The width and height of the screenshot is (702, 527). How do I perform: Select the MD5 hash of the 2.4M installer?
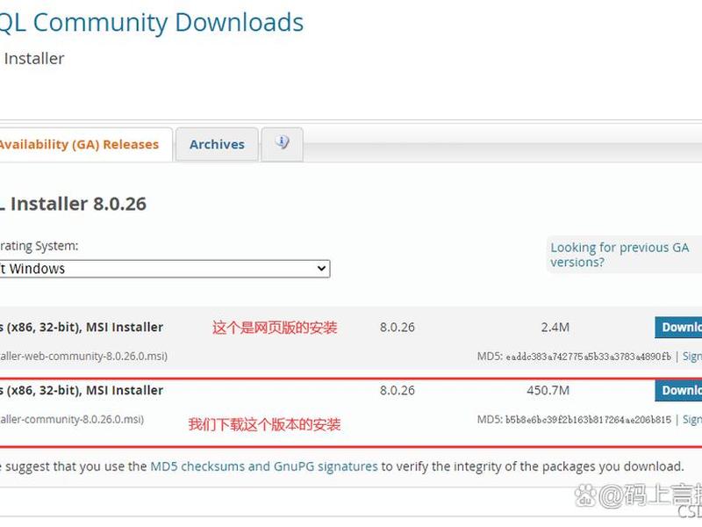coord(588,357)
